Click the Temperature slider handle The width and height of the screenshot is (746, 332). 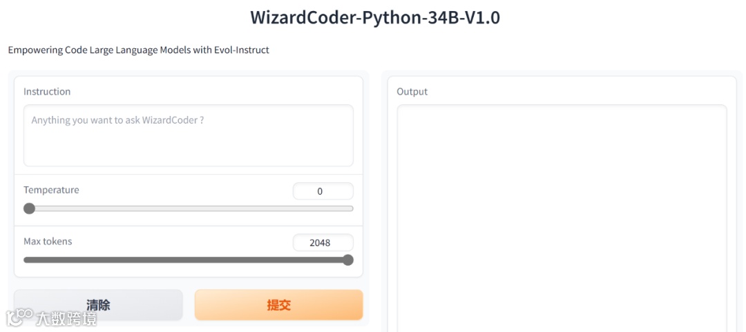pos(30,208)
